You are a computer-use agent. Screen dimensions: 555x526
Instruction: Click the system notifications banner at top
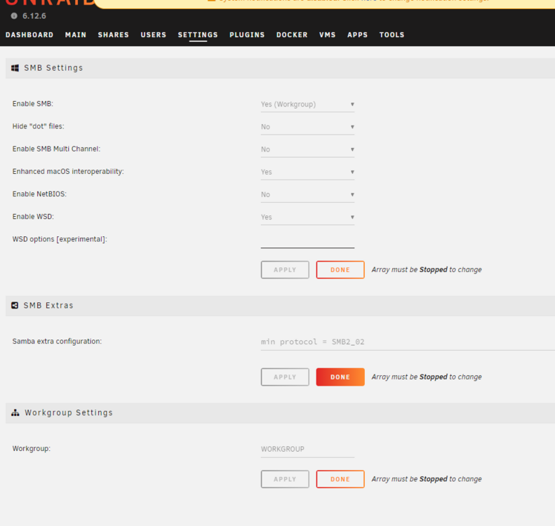click(325, 4)
